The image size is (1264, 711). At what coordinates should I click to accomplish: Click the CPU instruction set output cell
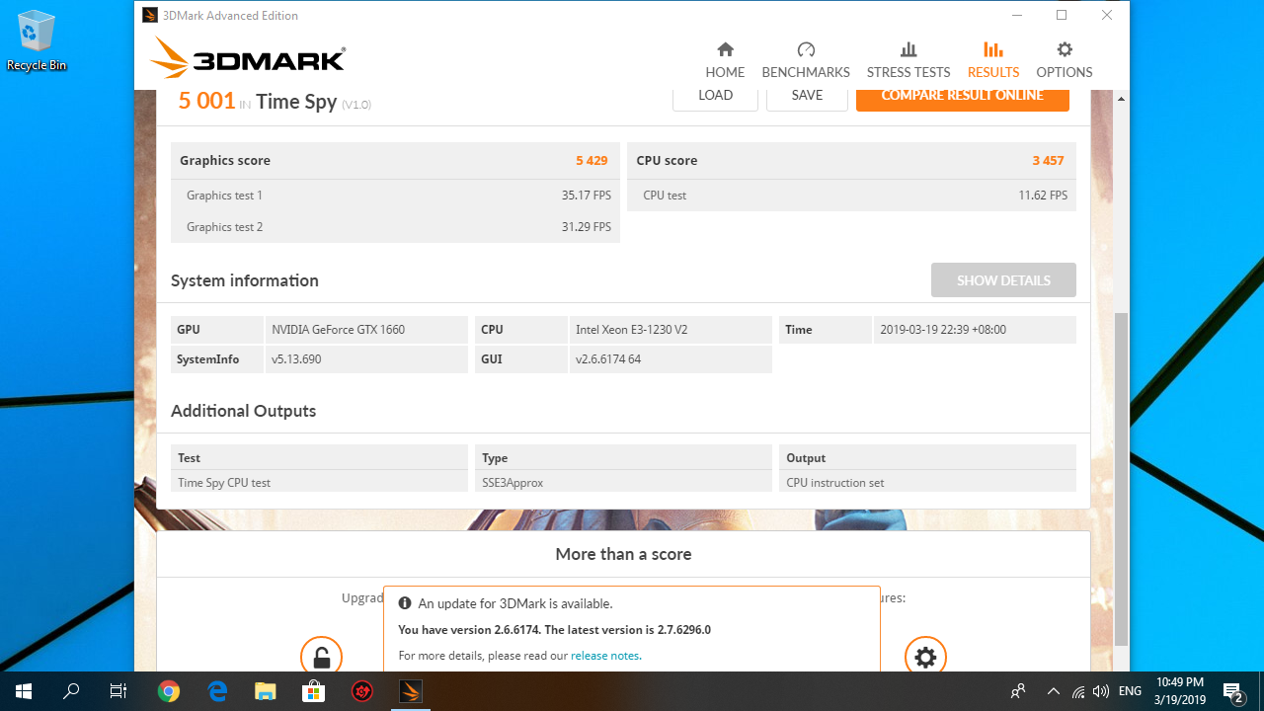tap(927, 482)
